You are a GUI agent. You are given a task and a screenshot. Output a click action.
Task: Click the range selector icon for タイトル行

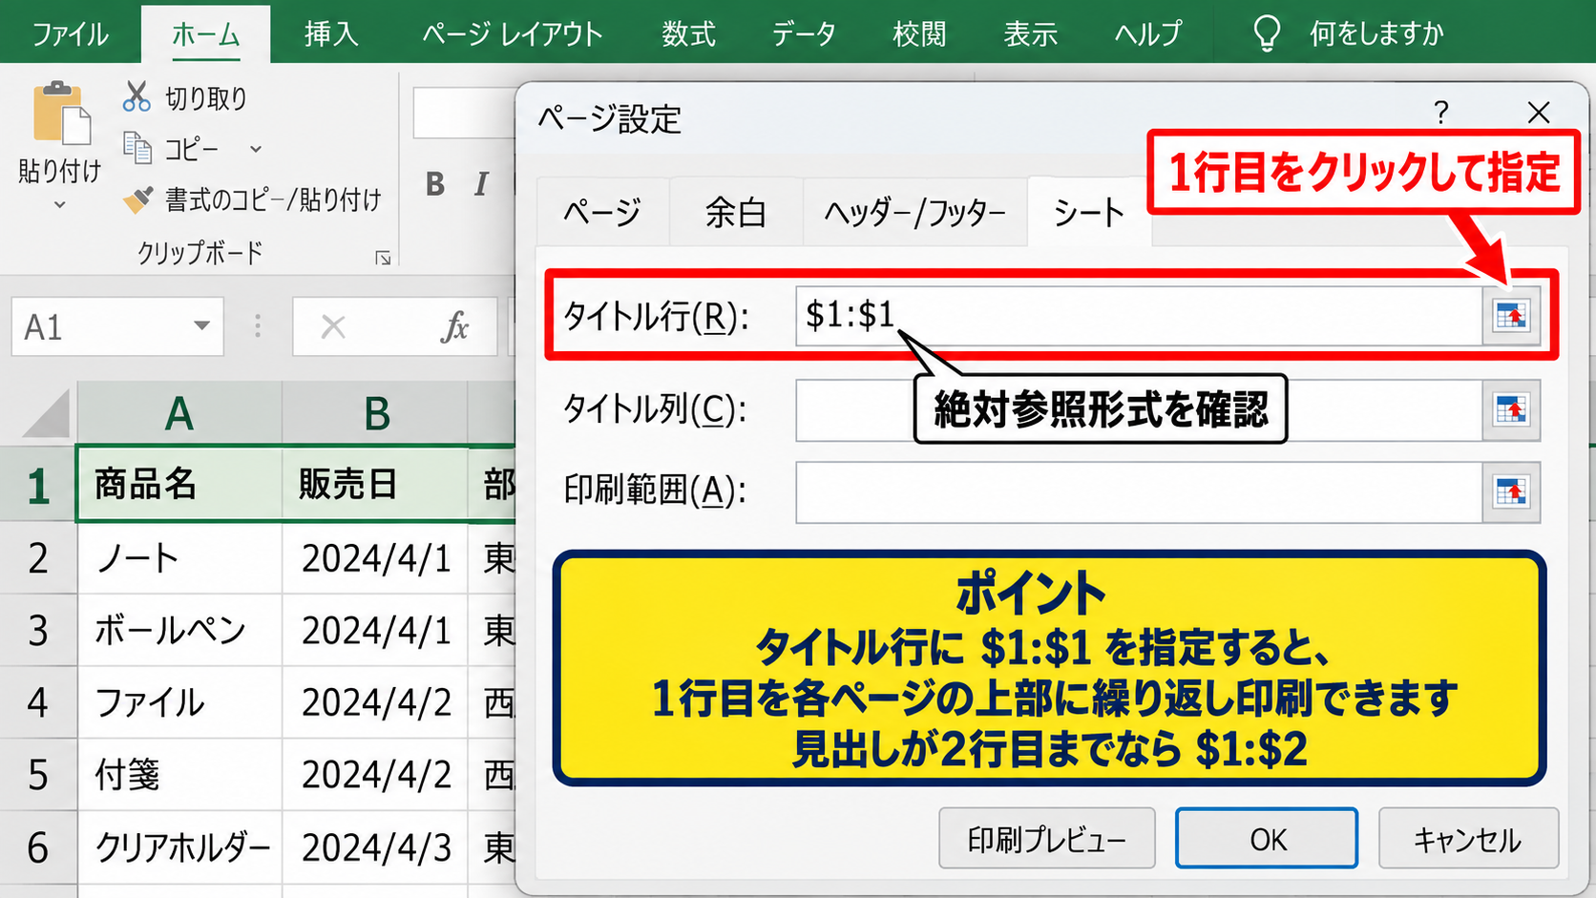pyautogui.click(x=1511, y=315)
